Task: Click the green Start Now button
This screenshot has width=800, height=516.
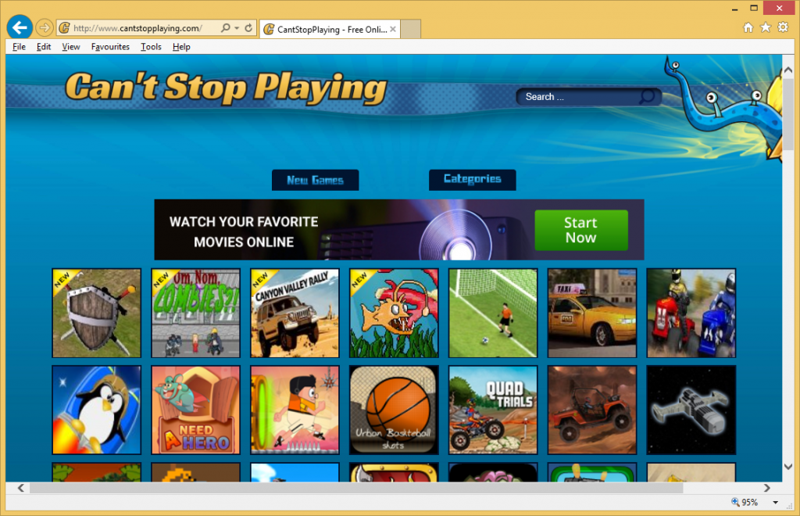Action: click(x=581, y=230)
